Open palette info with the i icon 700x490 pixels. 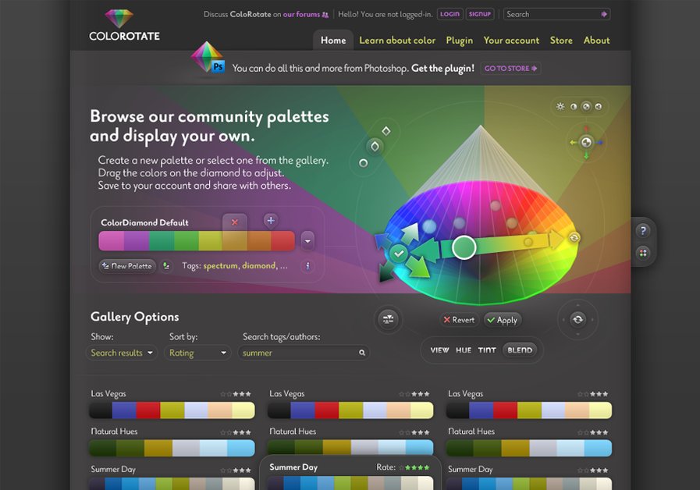(307, 266)
